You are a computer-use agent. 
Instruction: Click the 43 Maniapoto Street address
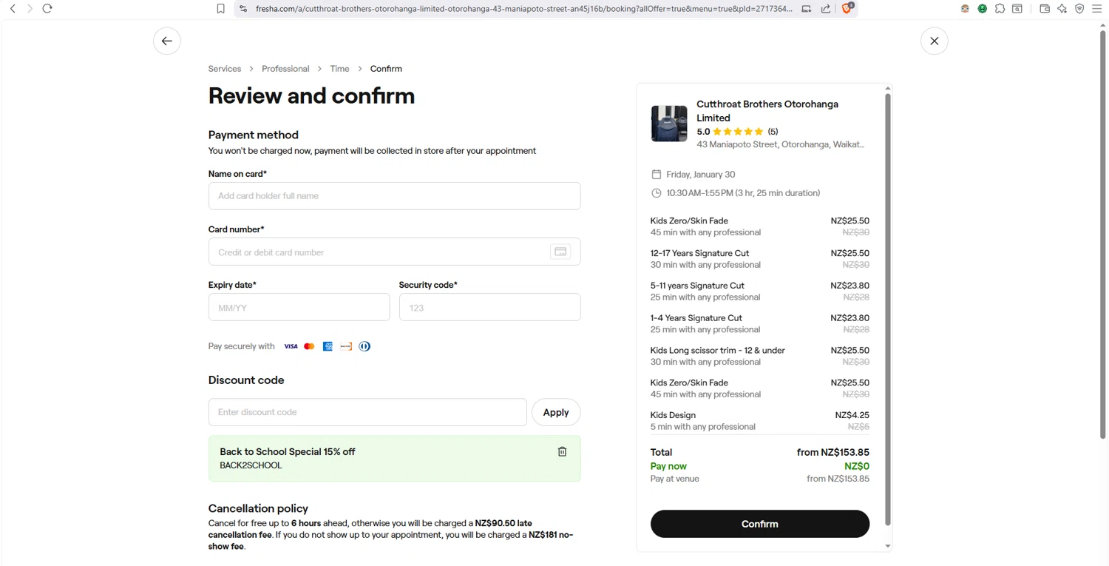click(x=780, y=145)
